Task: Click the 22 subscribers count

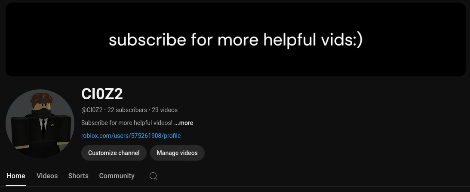Action: (127, 110)
